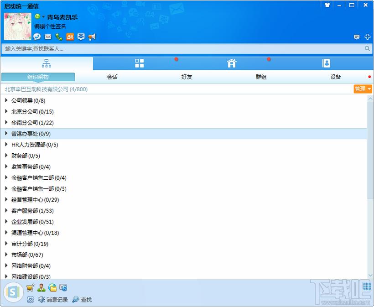Switch to the 设备 tab
The width and height of the screenshot is (374, 307).
(x=336, y=77)
